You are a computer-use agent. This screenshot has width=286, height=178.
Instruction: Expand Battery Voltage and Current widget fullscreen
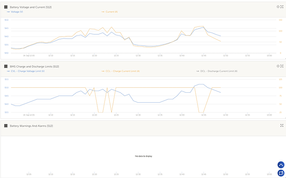click(282, 7)
